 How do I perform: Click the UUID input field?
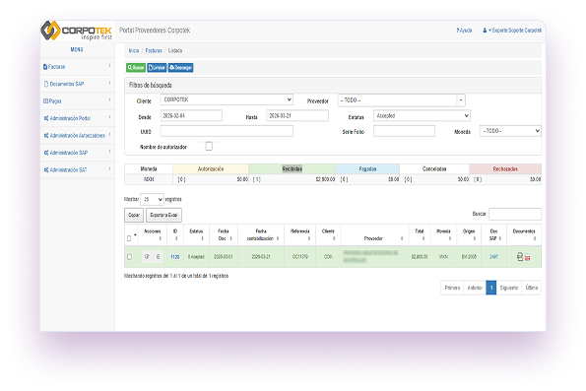click(x=227, y=131)
